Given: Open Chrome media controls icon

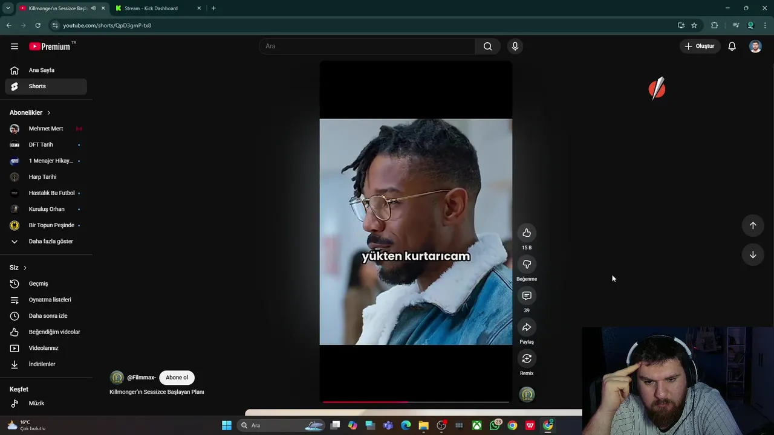Looking at the screenshot, I should click(736, 25).
